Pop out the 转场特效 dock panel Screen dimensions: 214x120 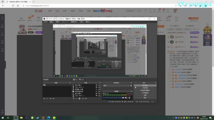pos(131,83)
